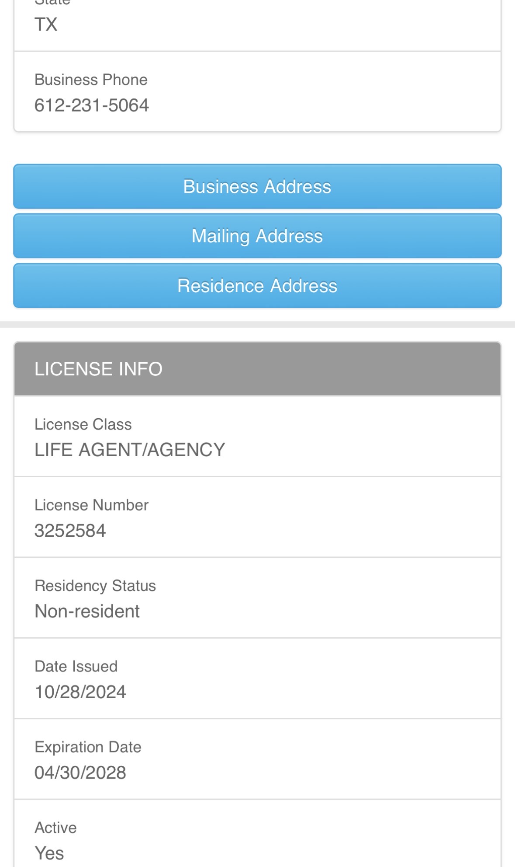Select the Expiration Date label
Screen dimensions: 515x867
[x=88, y=747]
